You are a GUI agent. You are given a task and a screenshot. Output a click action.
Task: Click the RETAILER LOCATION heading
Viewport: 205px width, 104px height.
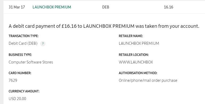point(134,55)
